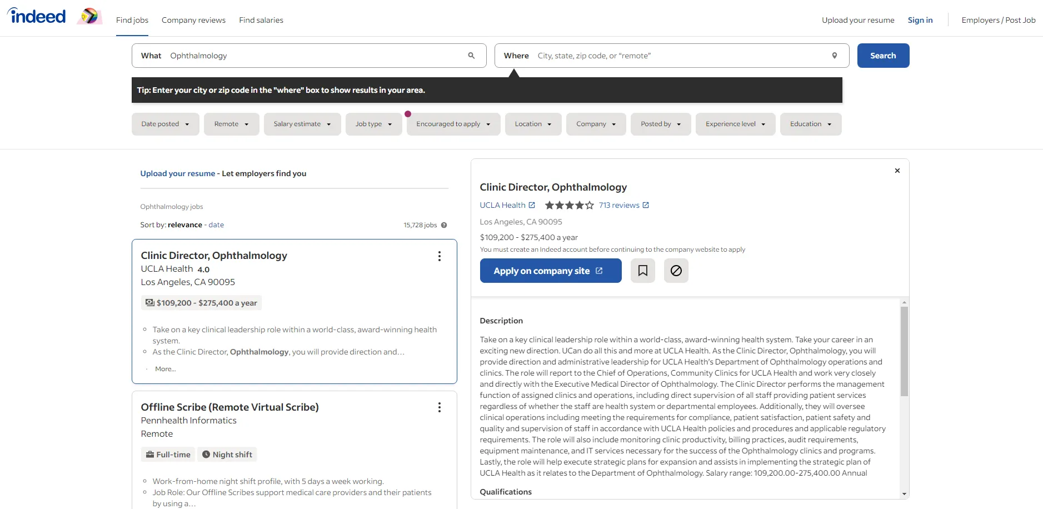The height and width of the screenshot is (509, 1043).
Task: Close the job details panel
Action: [897, 171]
